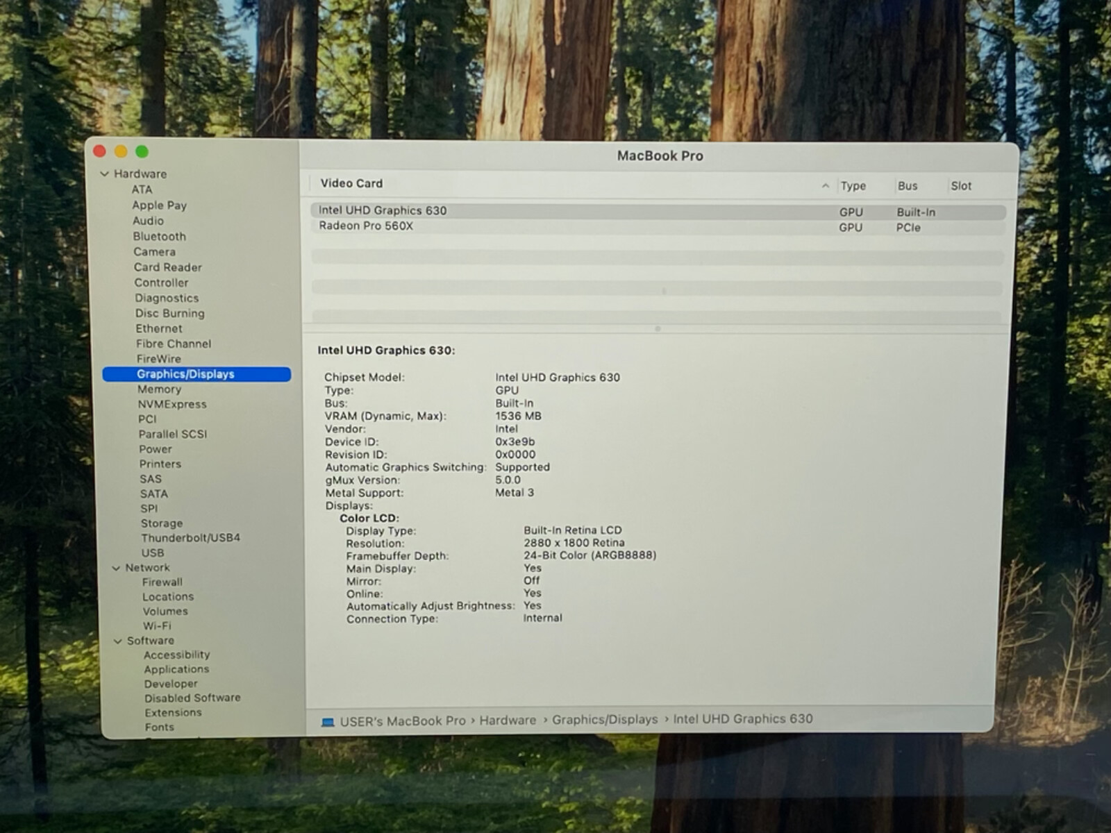Select Locations under Network
Viewport: 1111px width, 833px height.
coord(168,597)
